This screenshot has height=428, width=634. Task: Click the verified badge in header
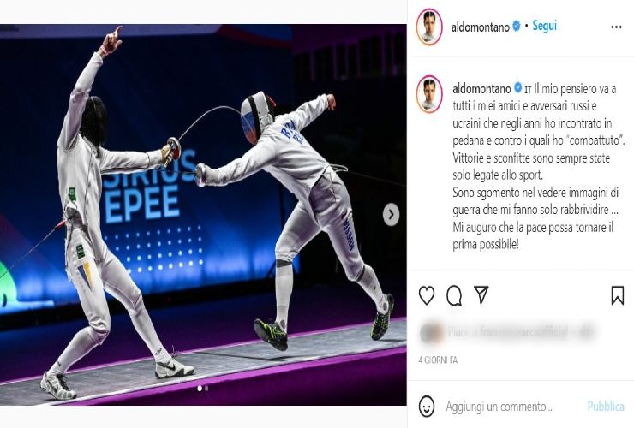pyautogui.click(x=517, y=27)
